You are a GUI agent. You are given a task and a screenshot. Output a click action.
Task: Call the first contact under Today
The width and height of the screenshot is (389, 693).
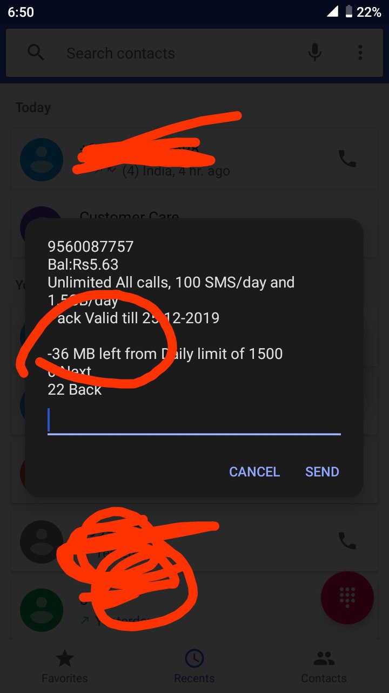pos(347,159)
